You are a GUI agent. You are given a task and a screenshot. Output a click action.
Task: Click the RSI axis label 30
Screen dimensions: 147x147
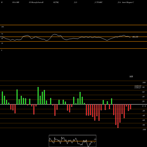tap(2, 43)
